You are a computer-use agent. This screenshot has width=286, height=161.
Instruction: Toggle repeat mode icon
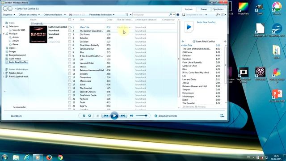pyautogui.click(x=89, y=116)
